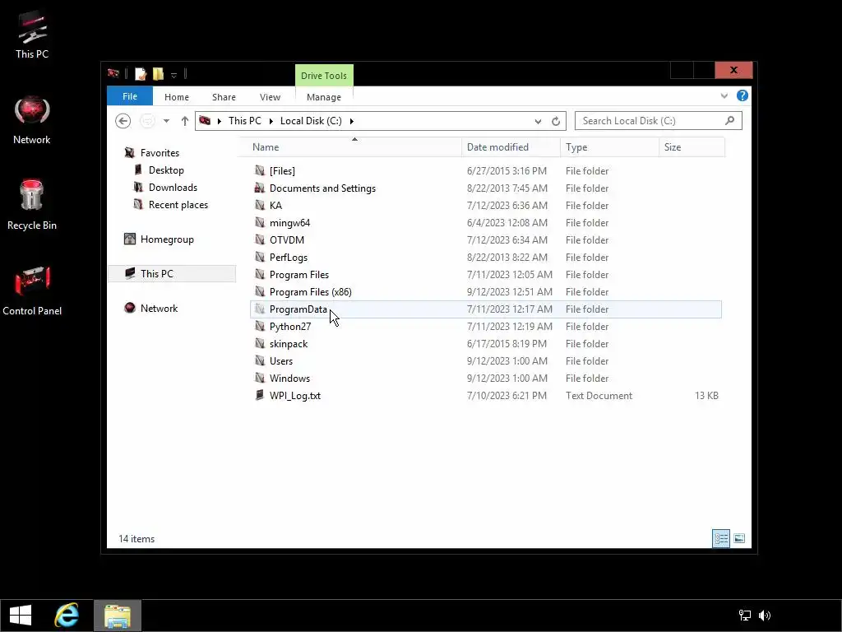Click the Drive Tools contextual tab
The width and height of the screenshot is (842, 632).
324,76
